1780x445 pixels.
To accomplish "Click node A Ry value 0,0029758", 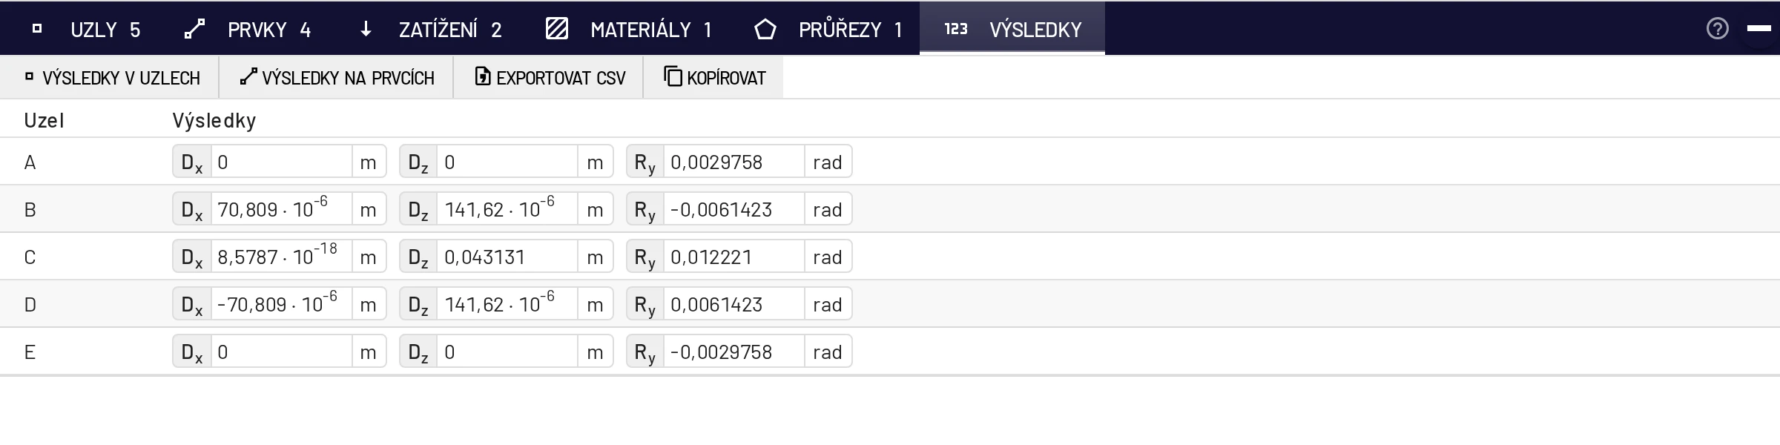I will 734,162.
